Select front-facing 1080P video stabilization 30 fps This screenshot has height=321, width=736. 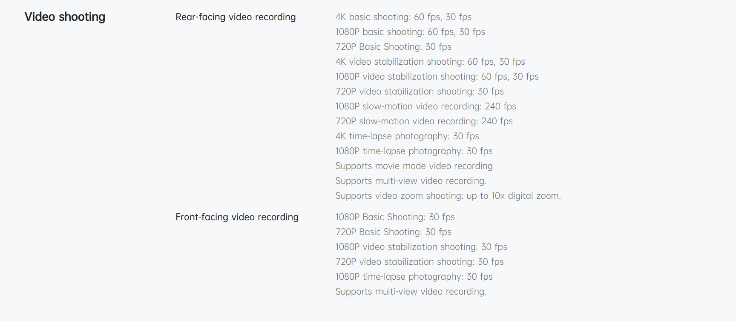tap(421, 247)
